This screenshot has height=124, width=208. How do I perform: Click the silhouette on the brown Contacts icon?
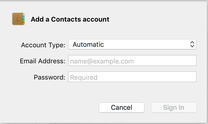point(17,19)
